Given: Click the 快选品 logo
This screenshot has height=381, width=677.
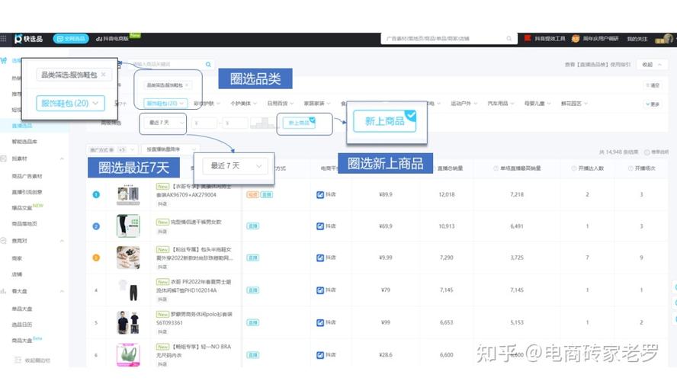Looking at the screenshot, I should coord(28,39).
